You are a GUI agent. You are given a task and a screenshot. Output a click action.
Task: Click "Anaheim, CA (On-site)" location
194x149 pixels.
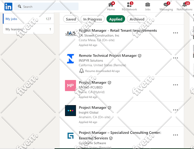coord(94,117)
